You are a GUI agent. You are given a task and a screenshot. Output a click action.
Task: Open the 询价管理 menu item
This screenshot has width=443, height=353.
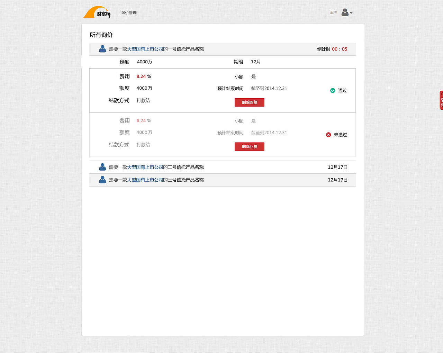(x=129, y=12)
